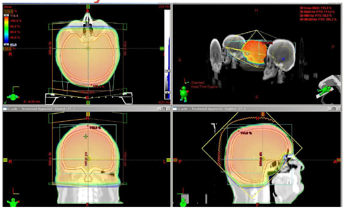The image size is (343, 209).
Task: Select the green plane marker right of axial view
Action: [162, 48]
